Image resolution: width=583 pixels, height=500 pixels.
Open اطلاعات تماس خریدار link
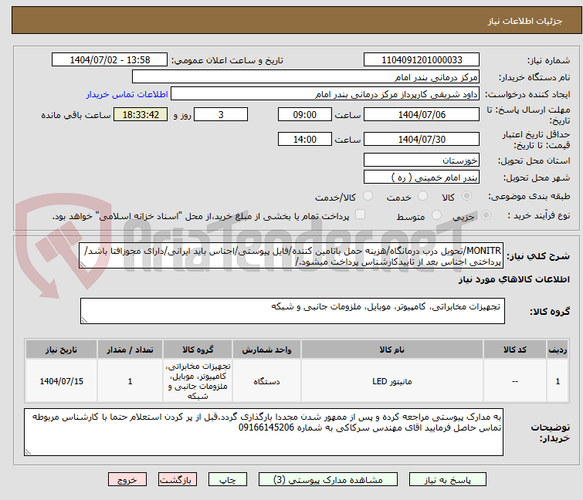tap(127, 94)
